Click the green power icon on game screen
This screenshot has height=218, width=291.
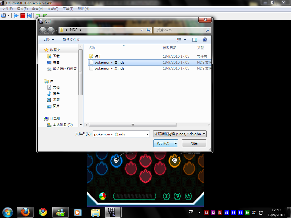coord(188,196)
